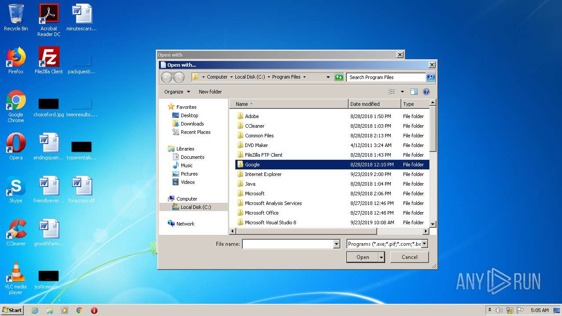
Task: Click the horizontal scrollbar right arrow
Action: 425,231
